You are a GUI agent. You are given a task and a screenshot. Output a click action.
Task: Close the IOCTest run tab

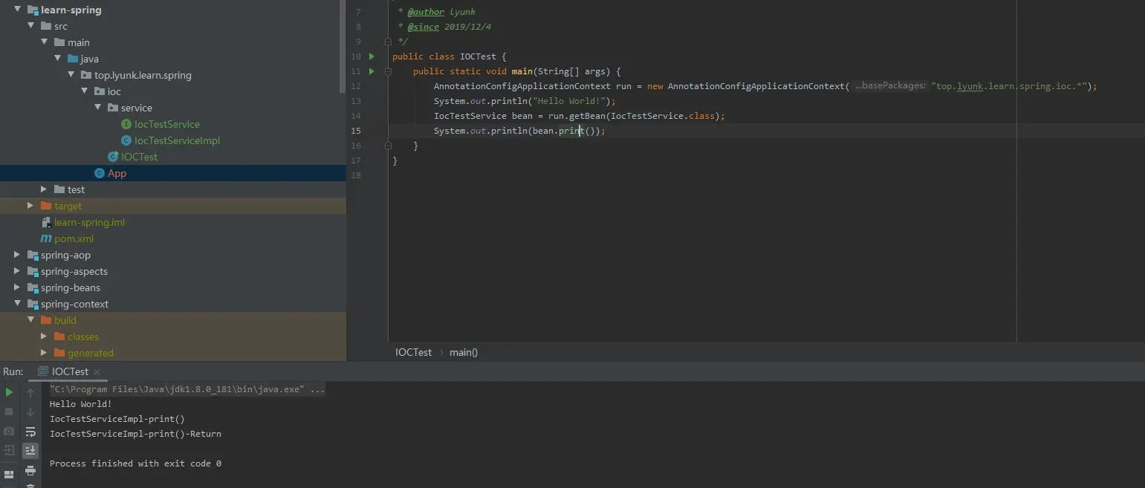[97, 371]
